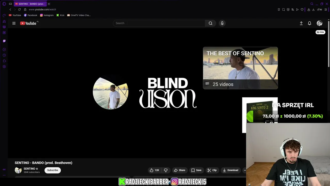The width and height of the screenshot is (330, 186).
Task: Open the browser downloads icon
Action: [313, 10]
